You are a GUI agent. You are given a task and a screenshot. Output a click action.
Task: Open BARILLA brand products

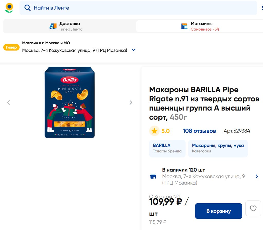167,148
